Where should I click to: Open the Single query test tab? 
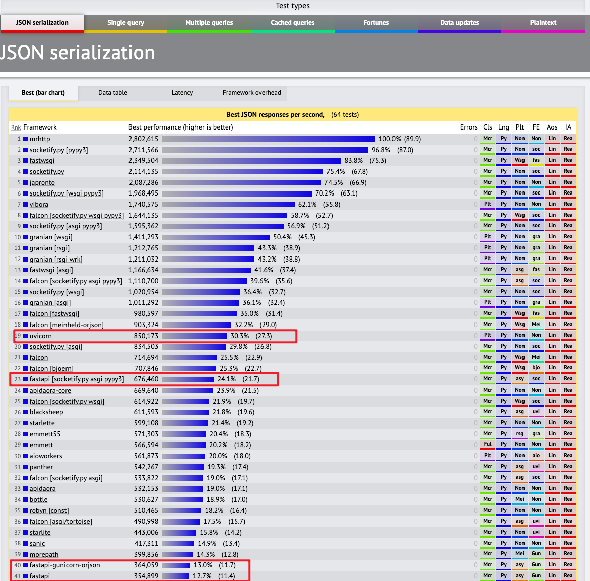pos(125,23)
